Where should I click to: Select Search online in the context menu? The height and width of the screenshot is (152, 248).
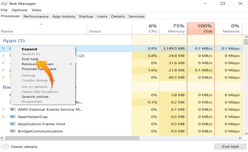coord(35,97)
